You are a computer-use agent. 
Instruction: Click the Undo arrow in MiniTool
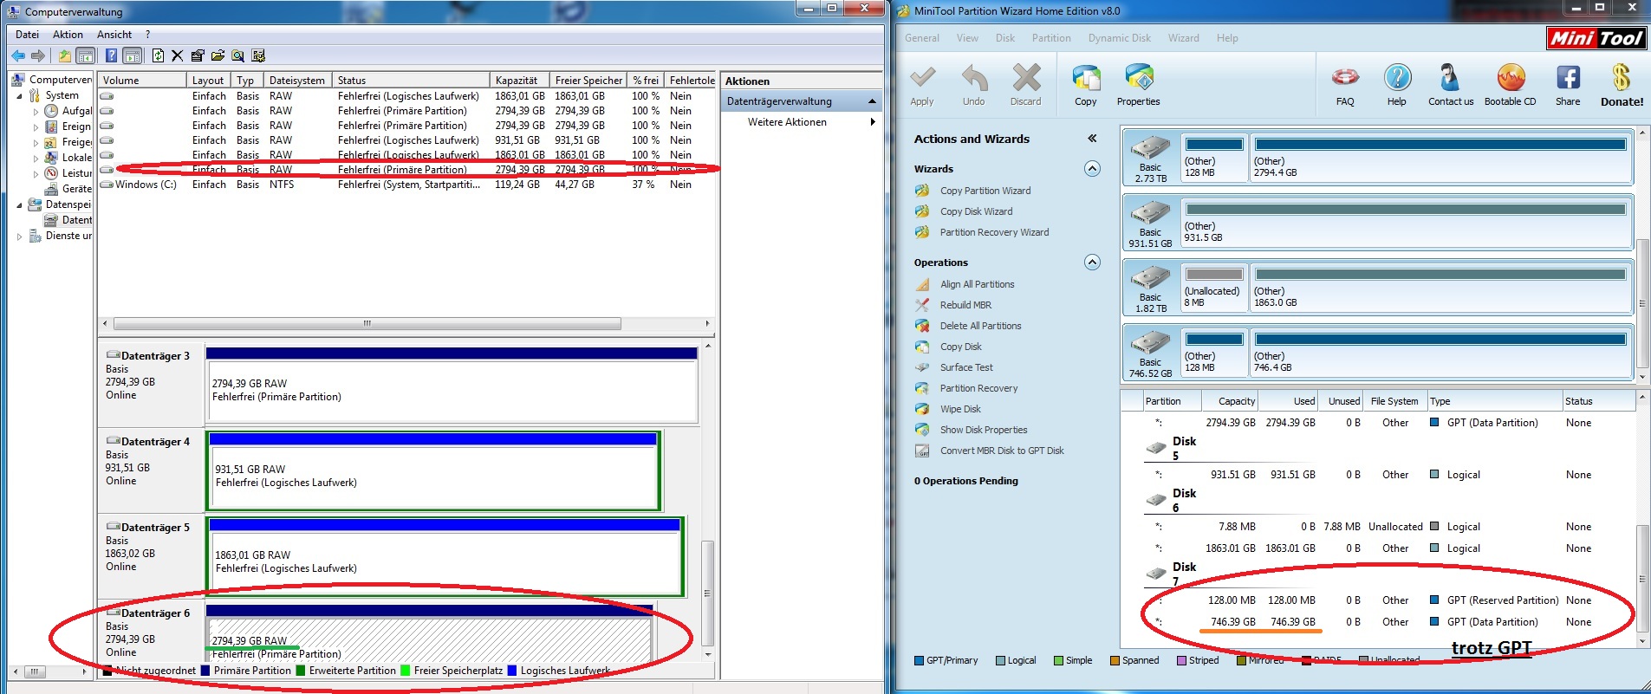(974, 85)
